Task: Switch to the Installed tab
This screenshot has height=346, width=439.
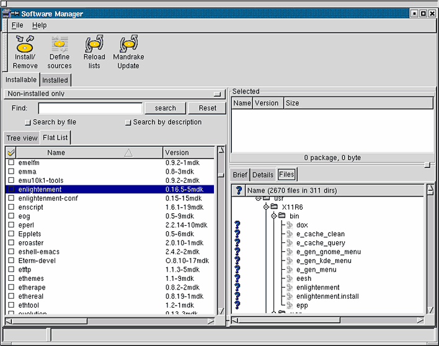Action: pyautogui.click(x=55, y=80)
